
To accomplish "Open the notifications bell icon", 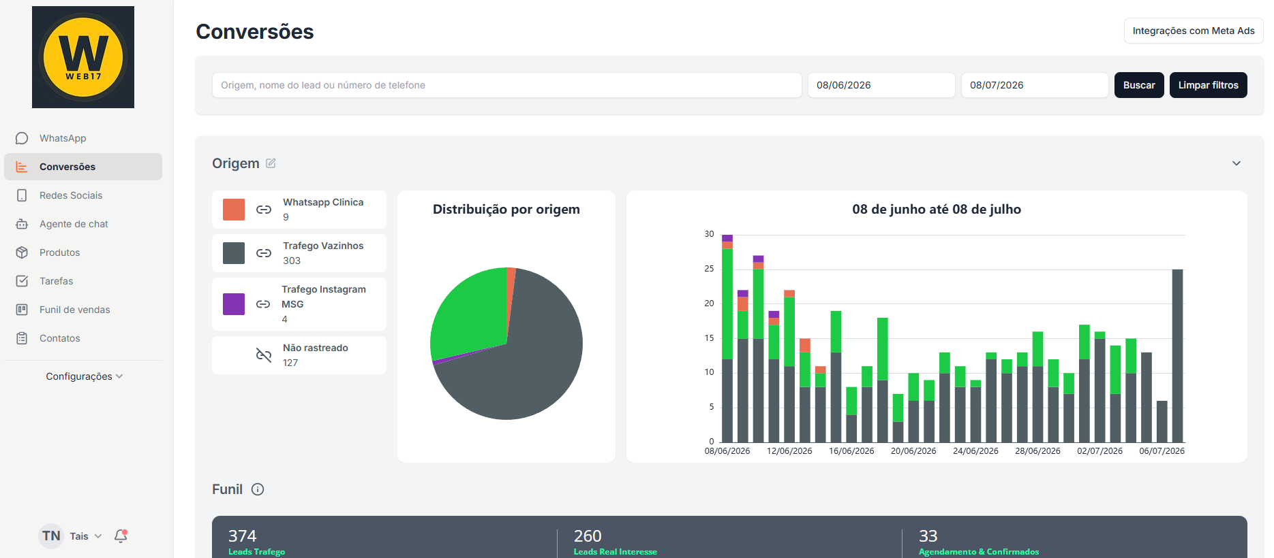I will click(x=121, y=536).
